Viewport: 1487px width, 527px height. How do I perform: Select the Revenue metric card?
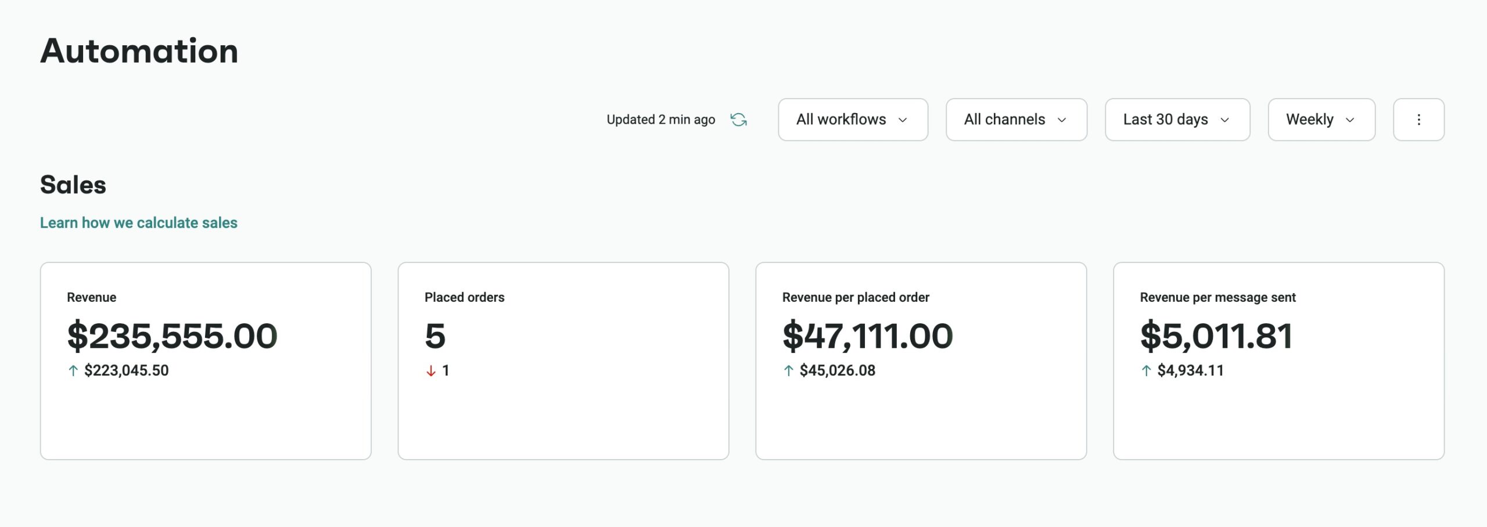tap(206, 360)
